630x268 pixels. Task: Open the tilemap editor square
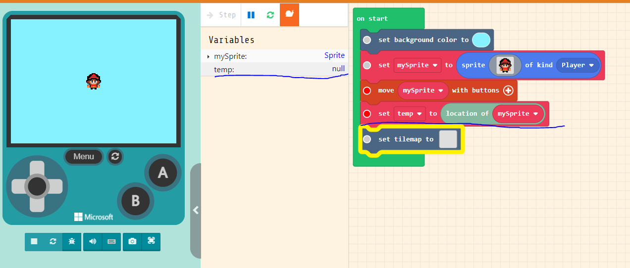[x=448, y=139]
